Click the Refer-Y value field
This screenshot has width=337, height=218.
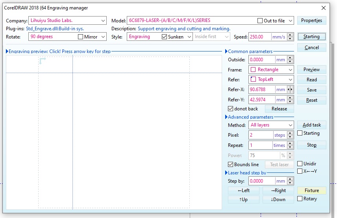[262, 100]
